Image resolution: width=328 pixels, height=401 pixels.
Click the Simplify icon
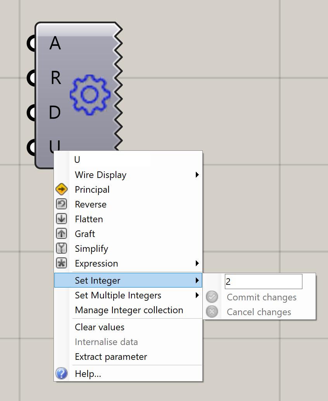pos(62,249)
